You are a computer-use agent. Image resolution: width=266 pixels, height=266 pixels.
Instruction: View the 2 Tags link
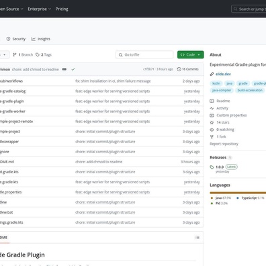tap(44, 54)
